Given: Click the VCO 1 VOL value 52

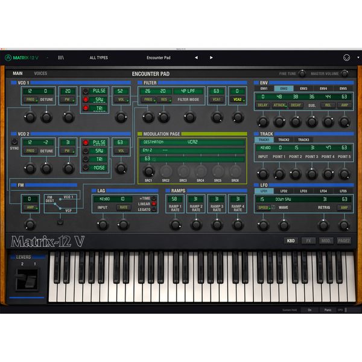Looking at the screenshot, I should [x=121, y=91].
